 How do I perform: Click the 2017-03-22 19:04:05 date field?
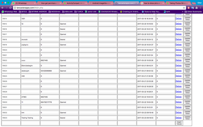click(146, 102)
